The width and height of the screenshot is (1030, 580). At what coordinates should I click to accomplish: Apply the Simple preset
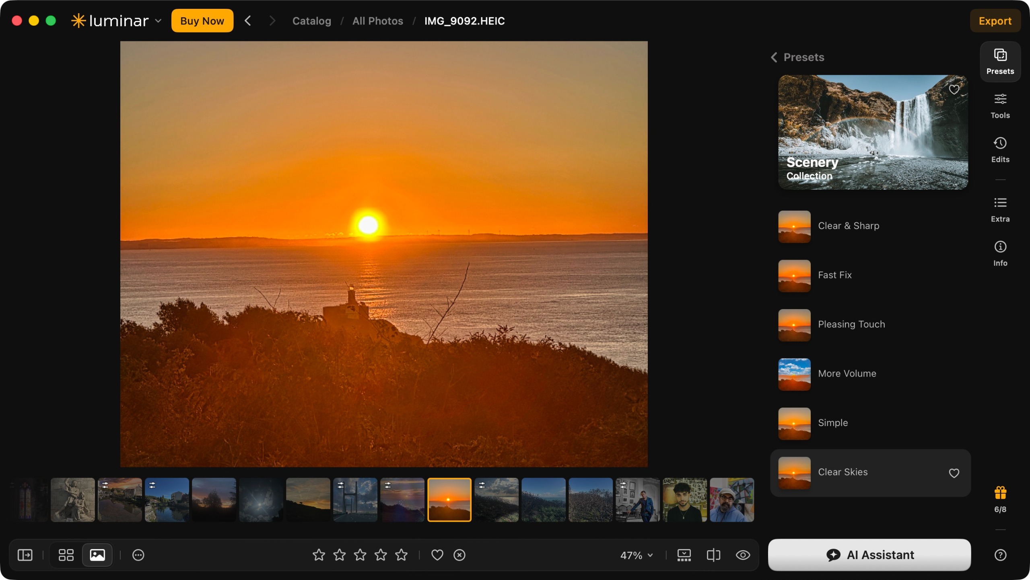click(870, 423)
